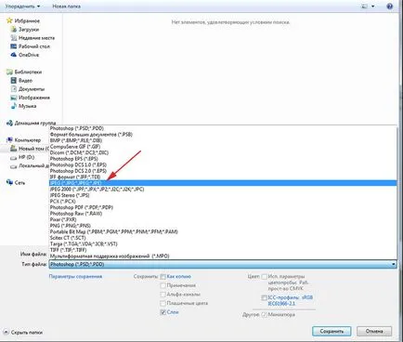
Task: Toggle Исп. параметры цветопробы checkbox
Action: [264, 276]
